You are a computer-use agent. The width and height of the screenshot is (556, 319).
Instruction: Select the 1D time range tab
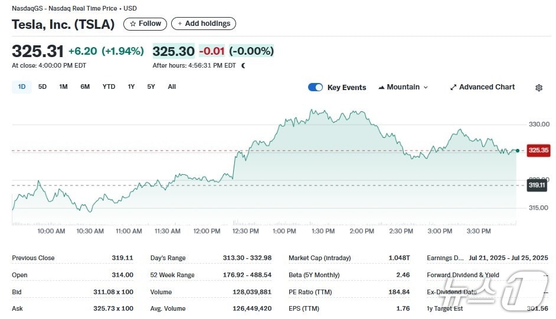(22, 87)
